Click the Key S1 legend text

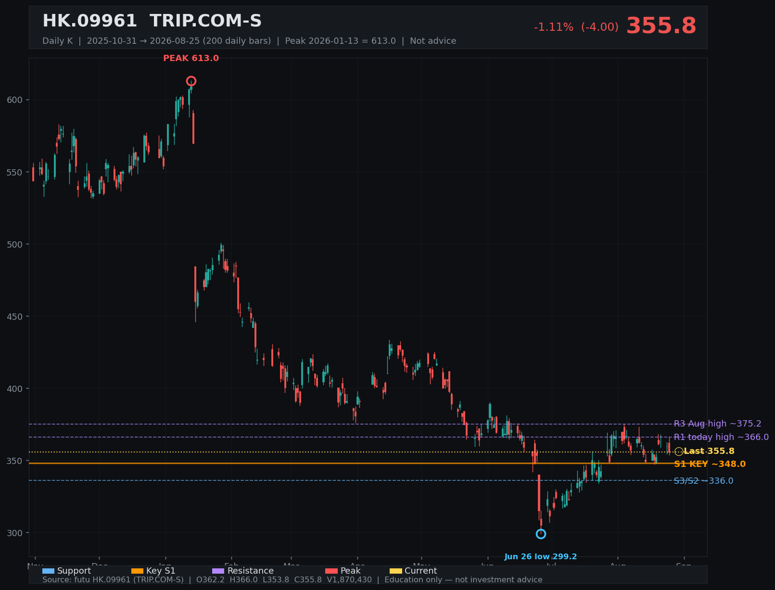(x=161, y=571)
